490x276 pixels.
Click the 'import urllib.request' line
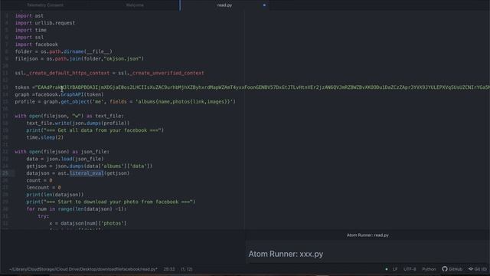pyautogui.click(x=45, y=23)
